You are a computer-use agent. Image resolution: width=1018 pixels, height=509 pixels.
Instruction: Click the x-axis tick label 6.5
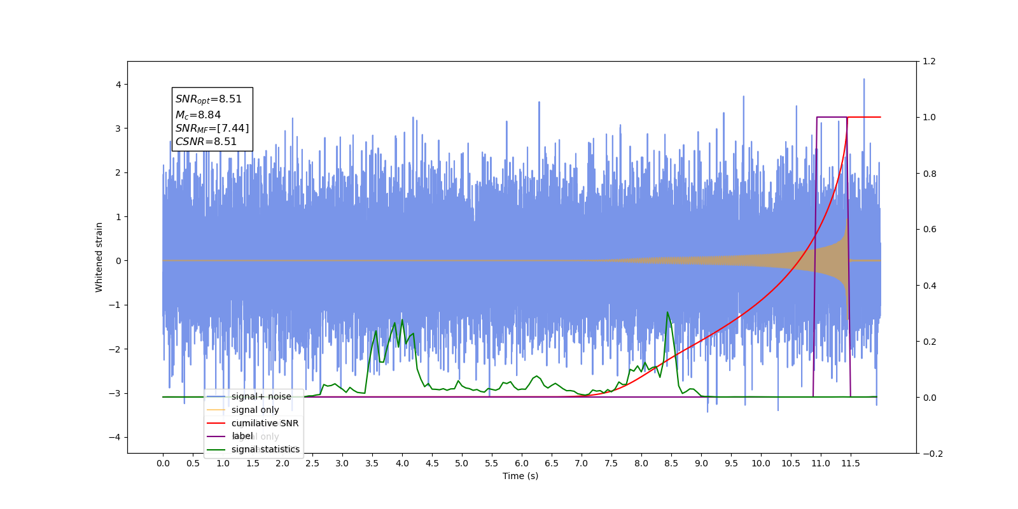click(x=552, y=463)
